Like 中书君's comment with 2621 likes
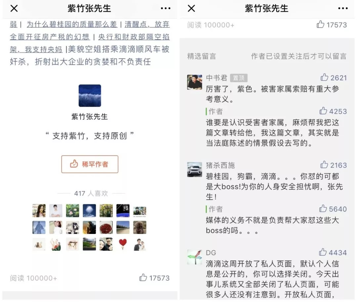This screenshot has height=302, width=357. coord(325,77)
